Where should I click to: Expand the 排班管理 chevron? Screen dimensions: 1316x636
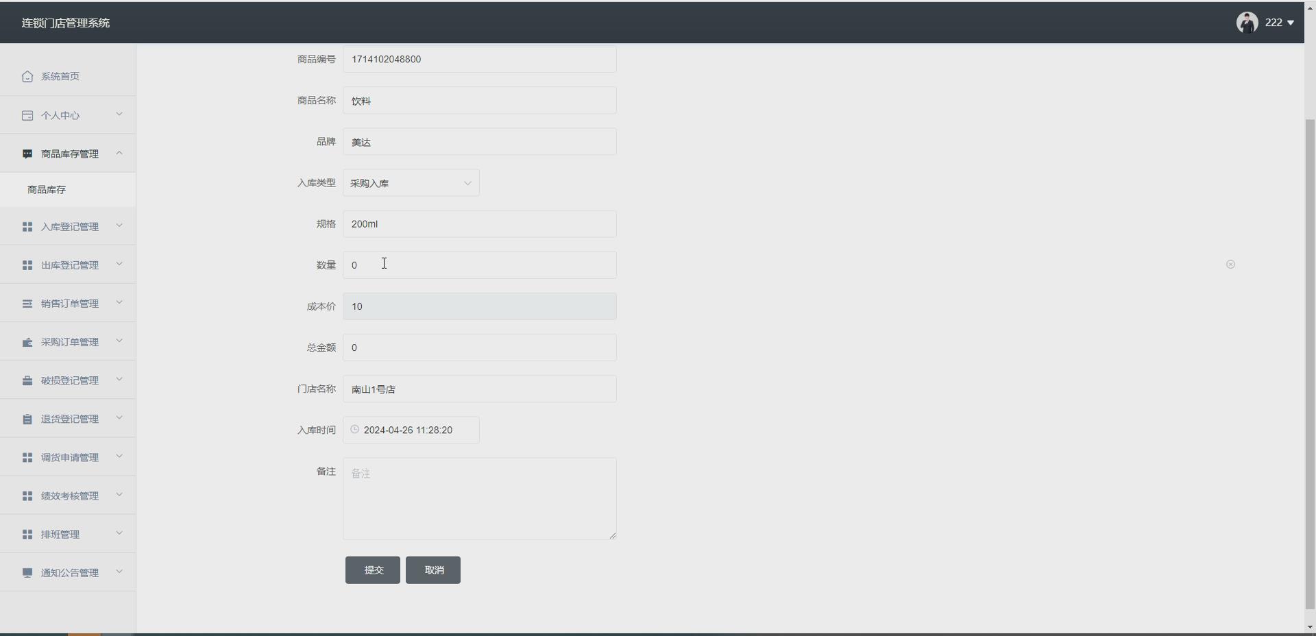click(x=119, y=533)
